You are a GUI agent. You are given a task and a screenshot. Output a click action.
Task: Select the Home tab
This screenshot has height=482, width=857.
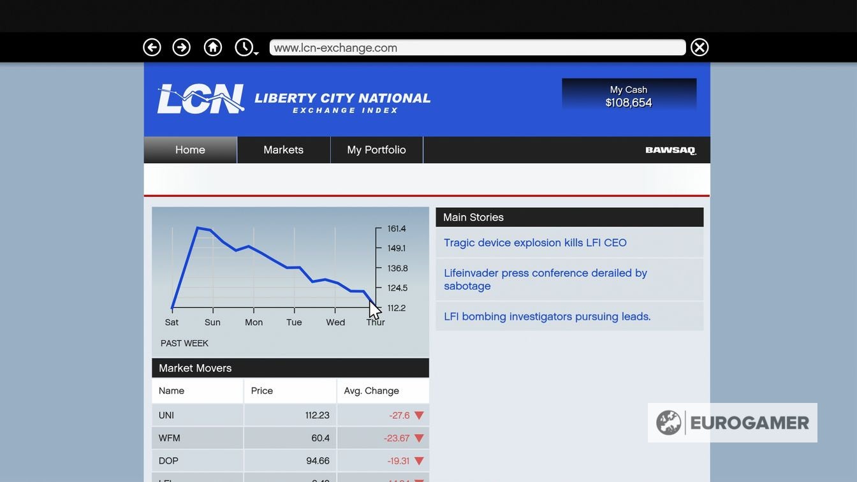tap(190, 150)
